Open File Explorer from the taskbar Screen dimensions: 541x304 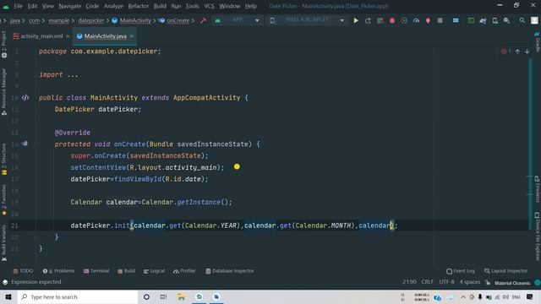[181, 296]
